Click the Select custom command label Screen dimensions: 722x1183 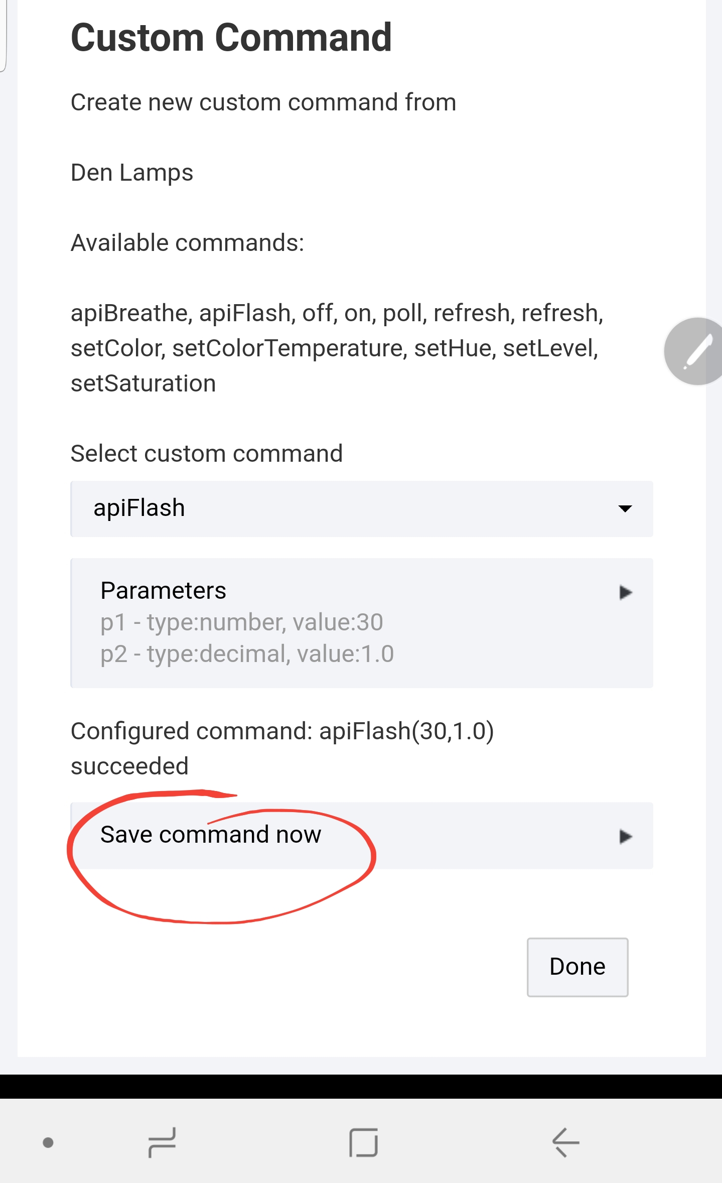[x=207, y=454]
